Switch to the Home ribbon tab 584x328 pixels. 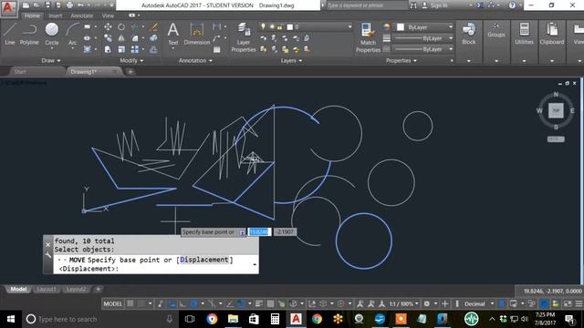(32, 15)
